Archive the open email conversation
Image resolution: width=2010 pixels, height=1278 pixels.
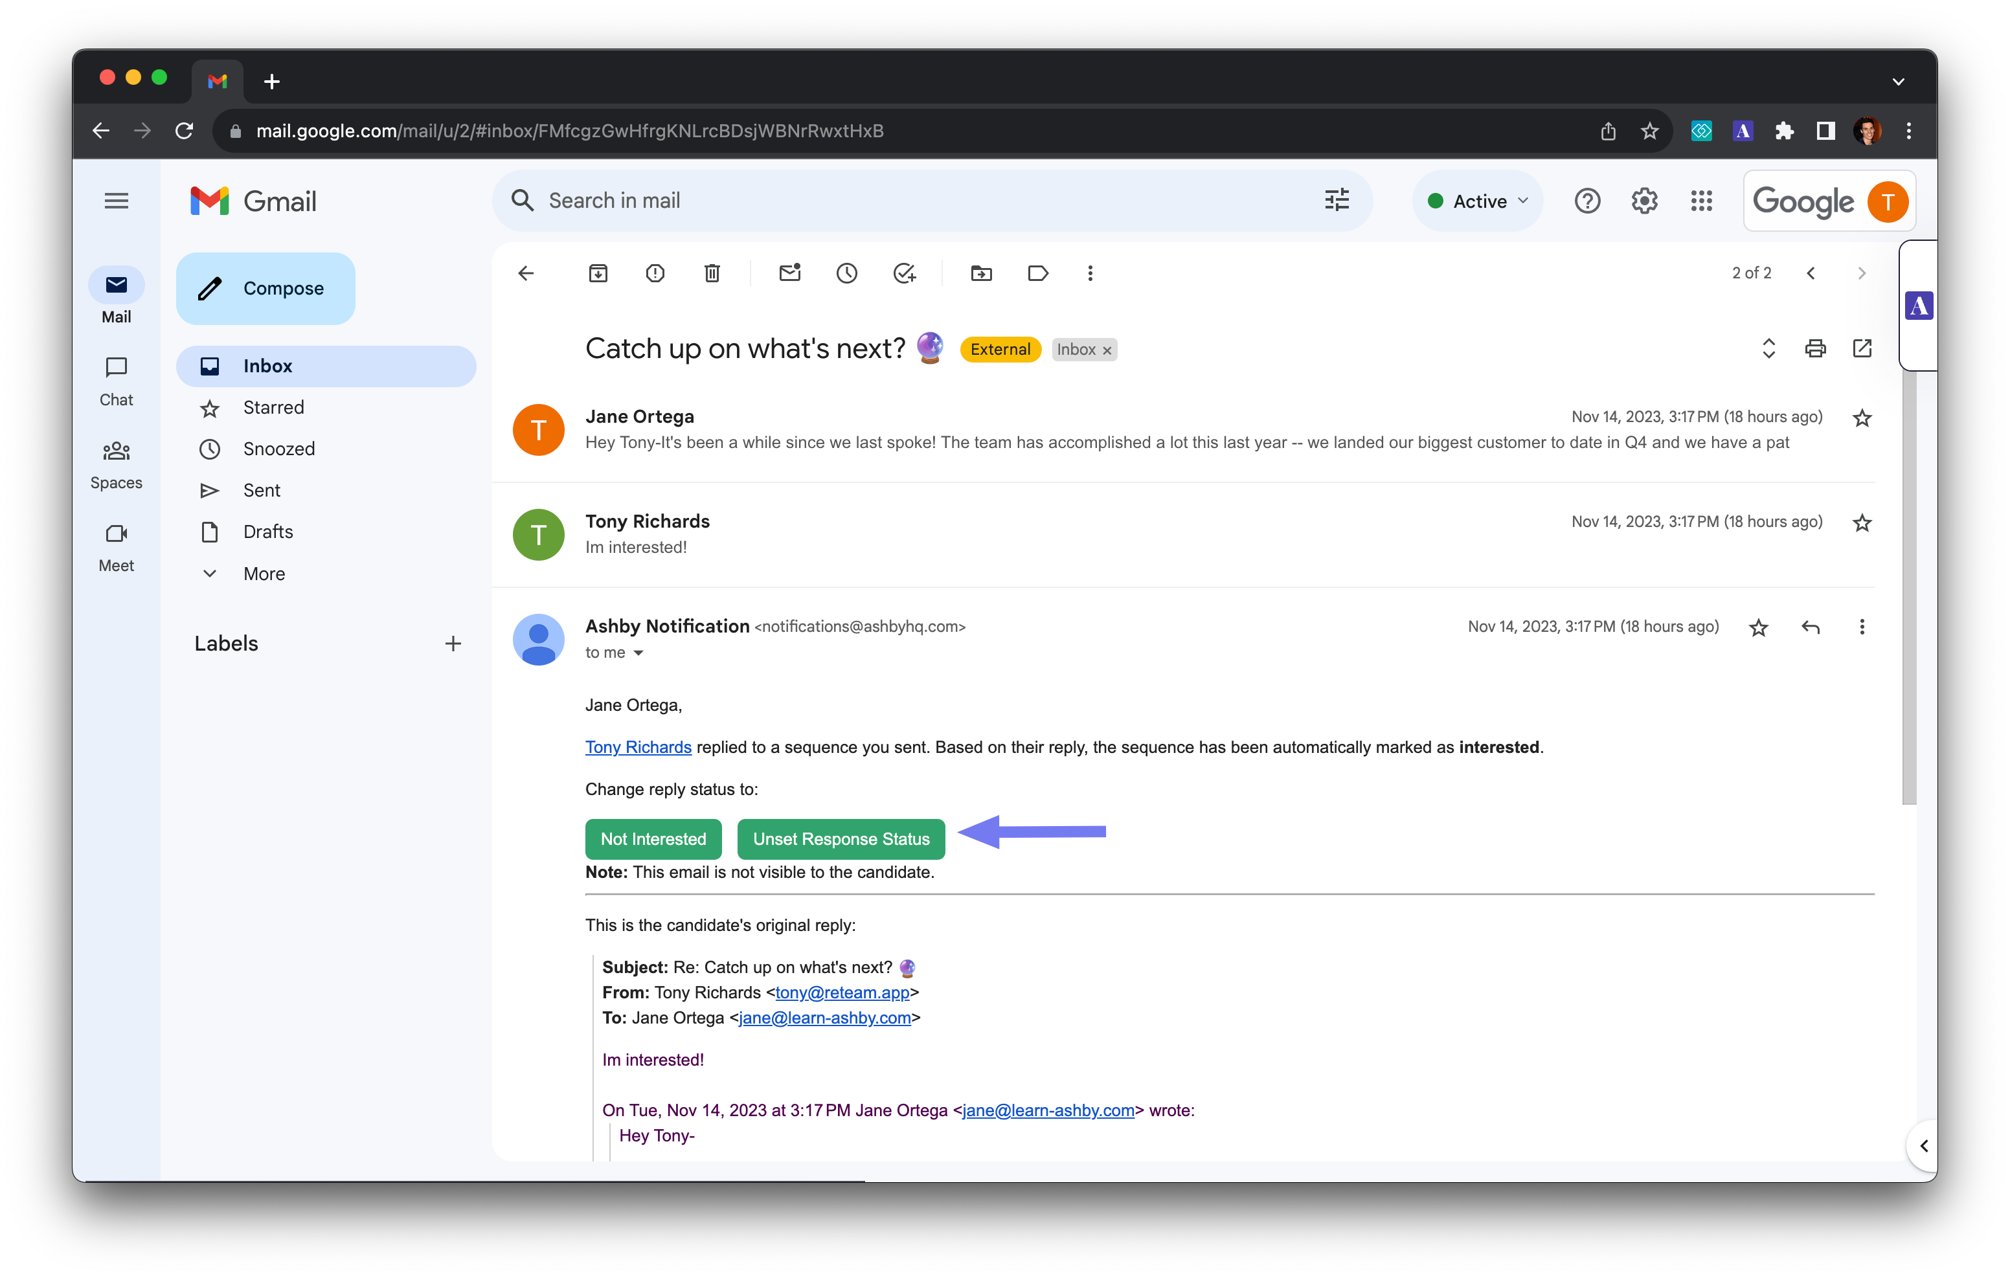598,273
